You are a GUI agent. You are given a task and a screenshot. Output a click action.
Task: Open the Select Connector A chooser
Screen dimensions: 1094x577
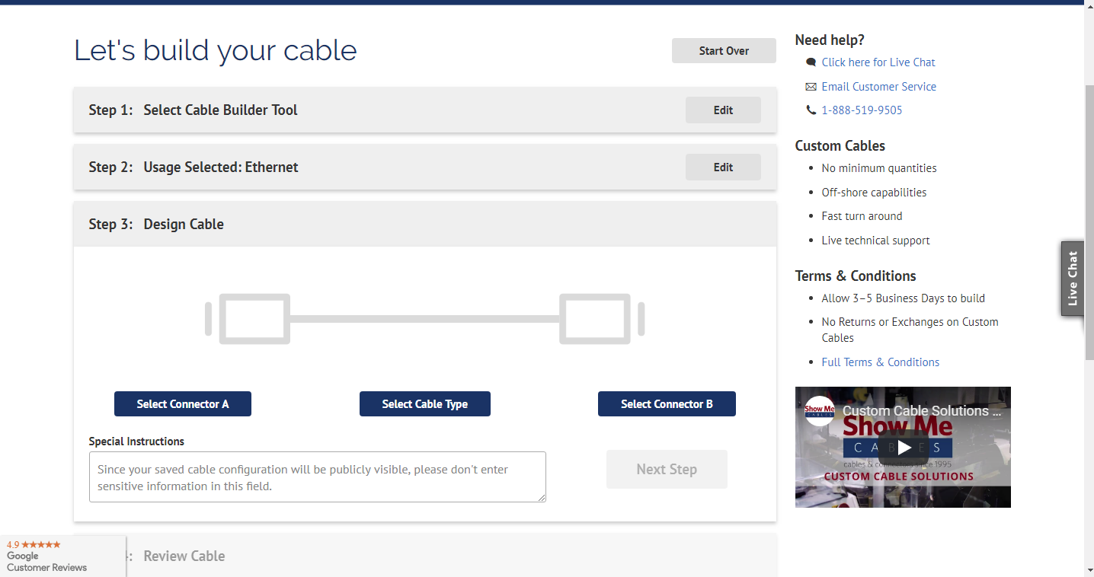click(183, 404)
